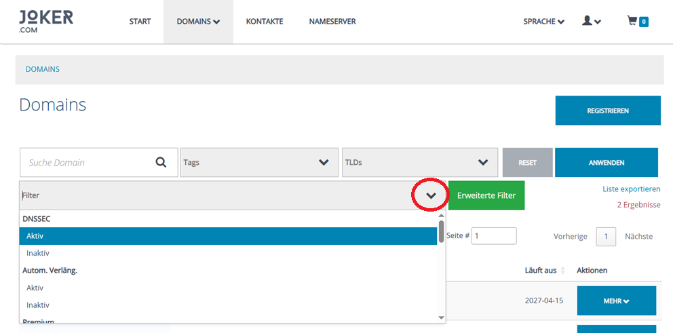Go to the KONTAKTE page
The height and width of the screenshot is (333, 673).
[x=264, y=22]
